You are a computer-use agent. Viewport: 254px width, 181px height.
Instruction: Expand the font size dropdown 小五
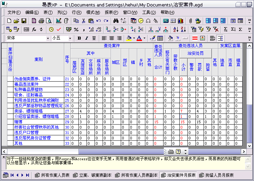click(70, 38)
